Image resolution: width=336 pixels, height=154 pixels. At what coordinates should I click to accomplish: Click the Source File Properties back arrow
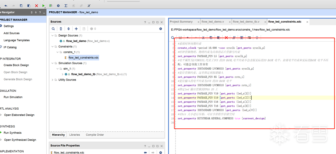click(145, 152)
